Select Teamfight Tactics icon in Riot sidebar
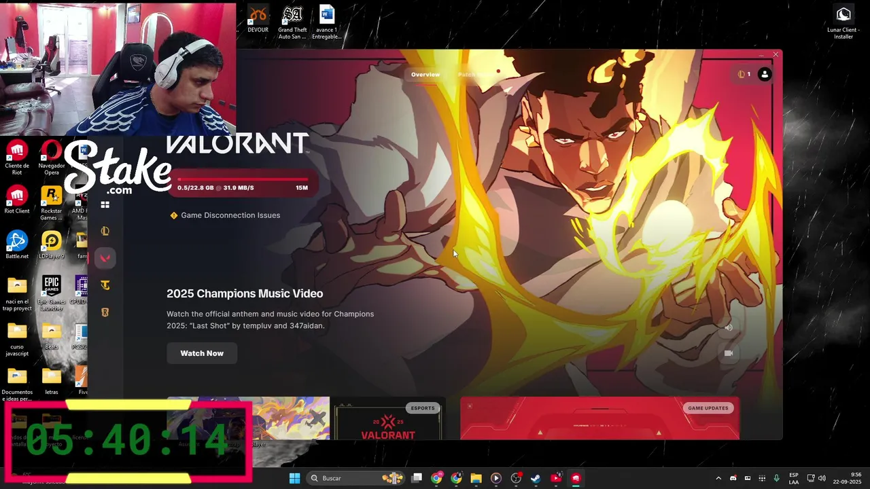The height and width of the screenshot is (489, 870). coord(105,285)
